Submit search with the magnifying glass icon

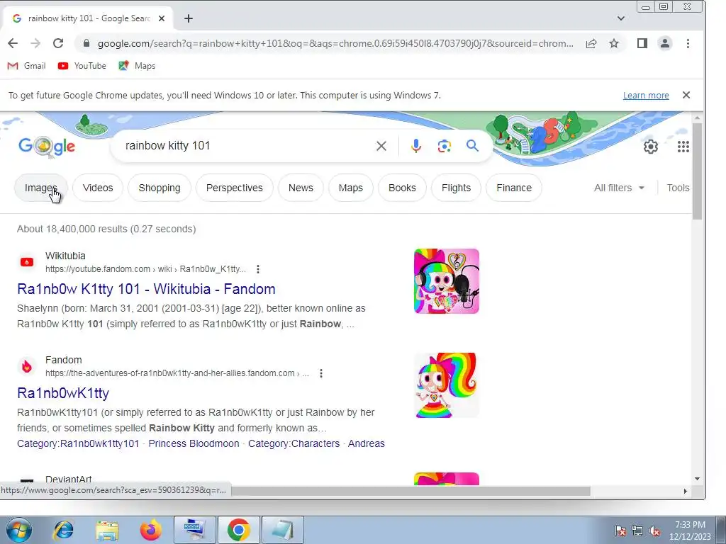click(472, 146)
